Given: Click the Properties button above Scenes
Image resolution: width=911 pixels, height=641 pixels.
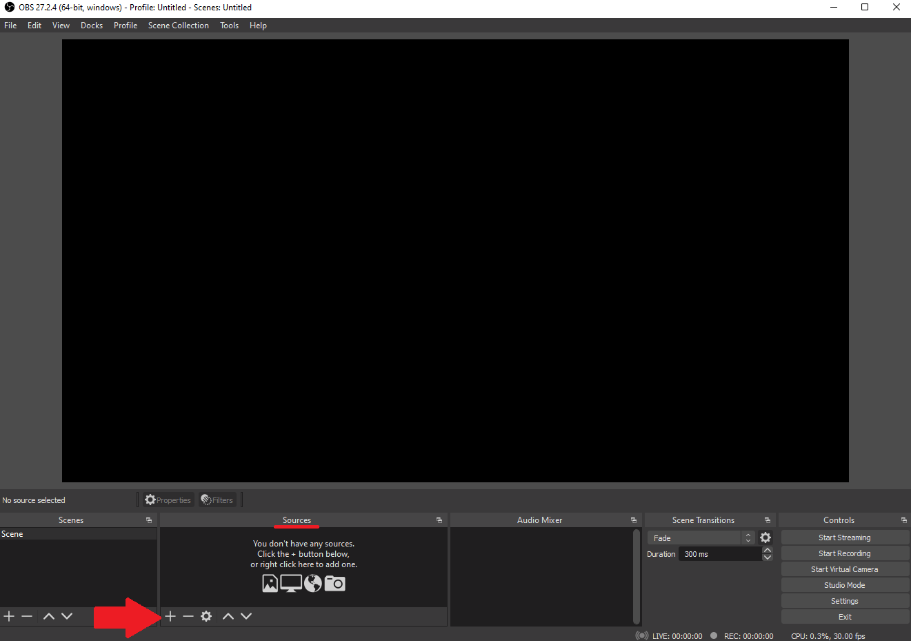Looking at the screenshot, I should [168, 500].
